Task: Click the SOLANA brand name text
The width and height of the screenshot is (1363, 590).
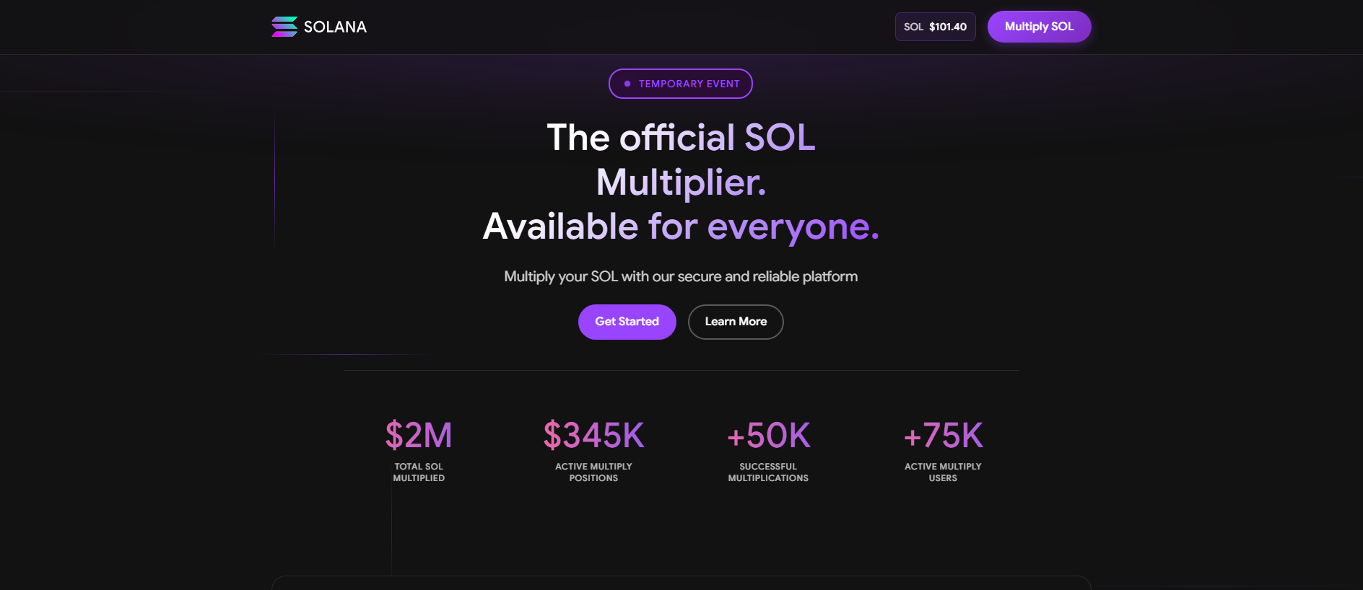Action: 335,27
